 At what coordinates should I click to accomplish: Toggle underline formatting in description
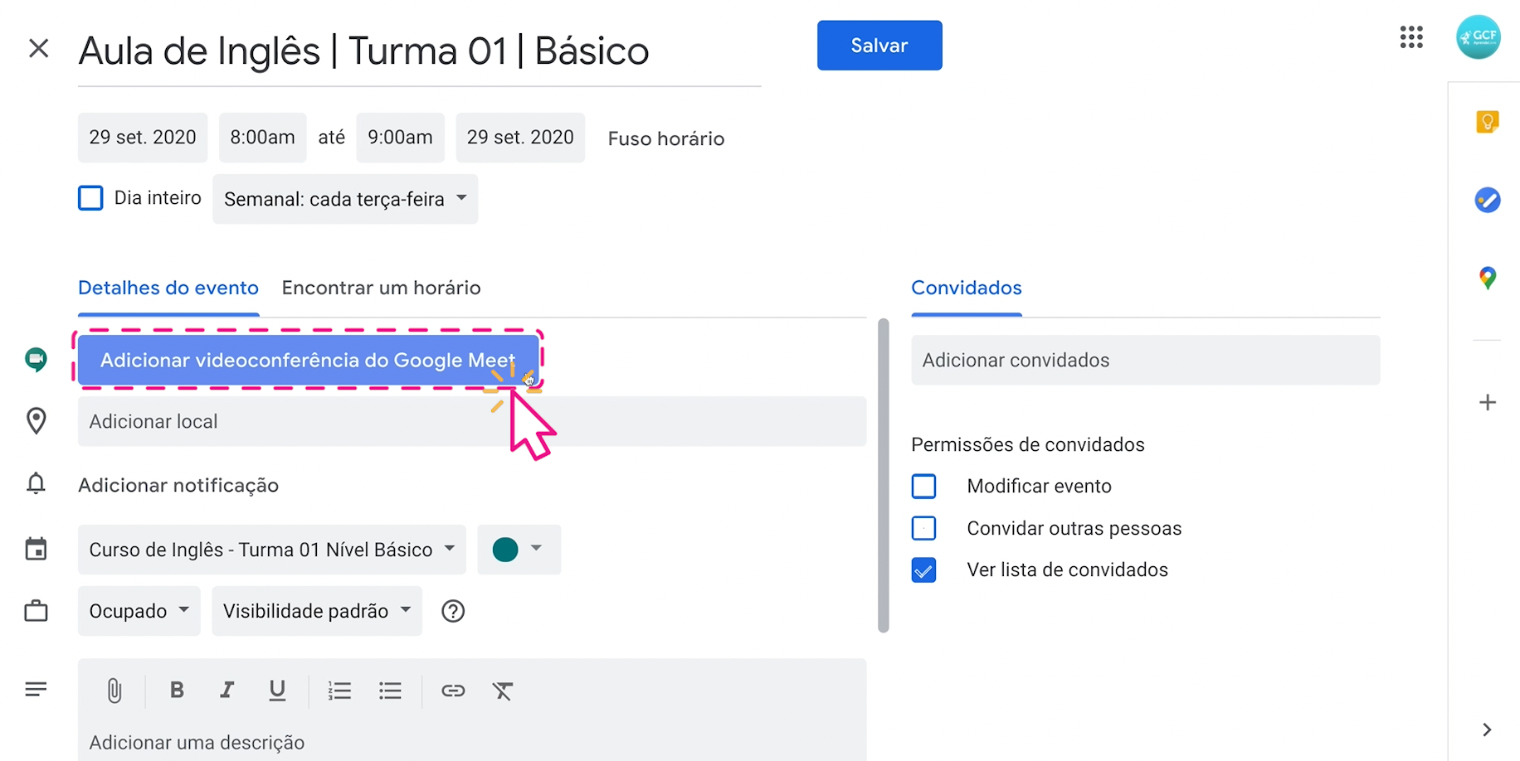pos(277,691)
